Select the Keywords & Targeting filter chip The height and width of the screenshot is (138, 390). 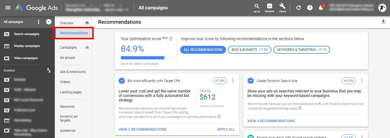tap(302, 50)
